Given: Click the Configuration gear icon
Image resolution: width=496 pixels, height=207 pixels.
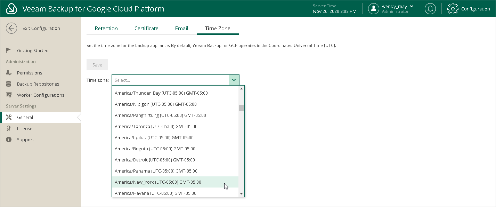Looking at the screenshot, I should (x=453, y=9).
